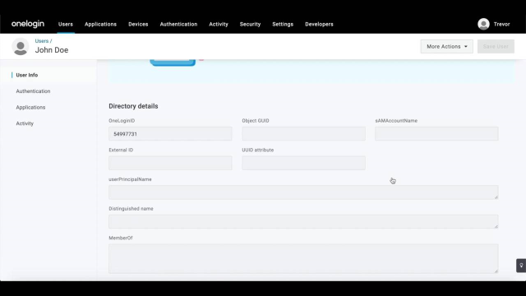Click the Object GUID field

pyautogui.click(x=303, y=133)
